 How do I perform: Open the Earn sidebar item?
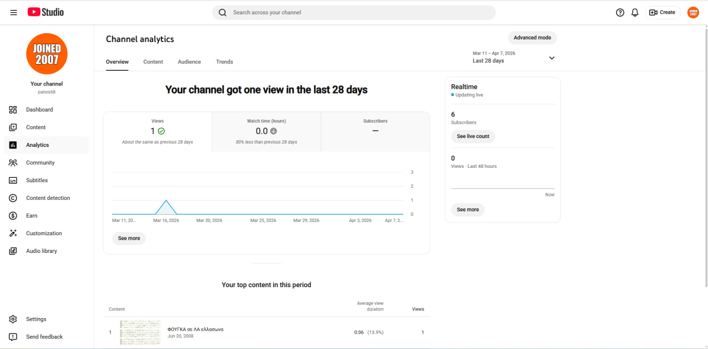46,215
